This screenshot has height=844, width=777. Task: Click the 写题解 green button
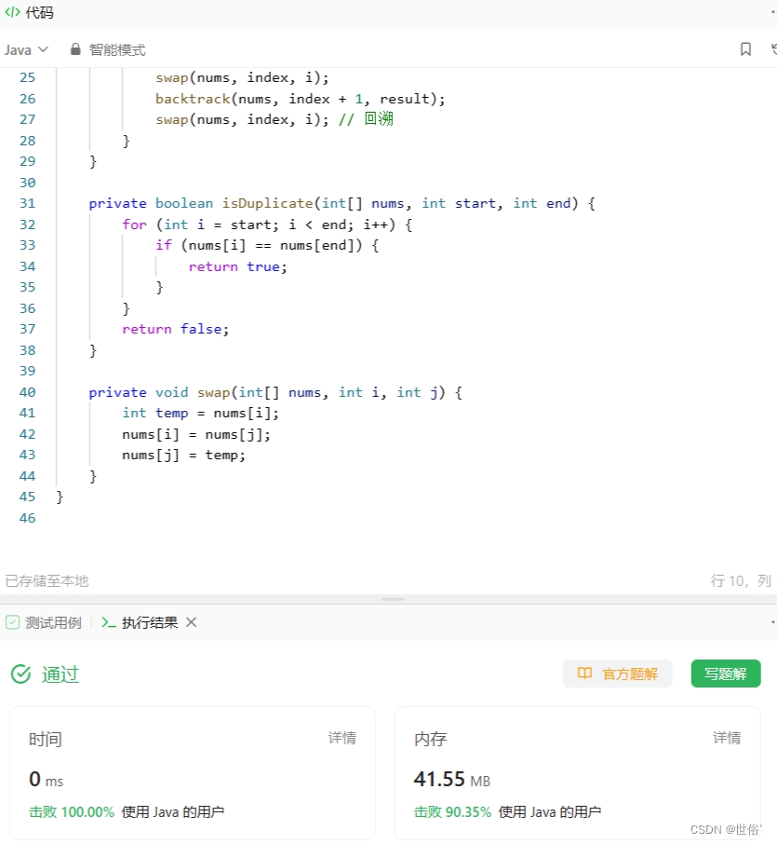coord(725,673)
